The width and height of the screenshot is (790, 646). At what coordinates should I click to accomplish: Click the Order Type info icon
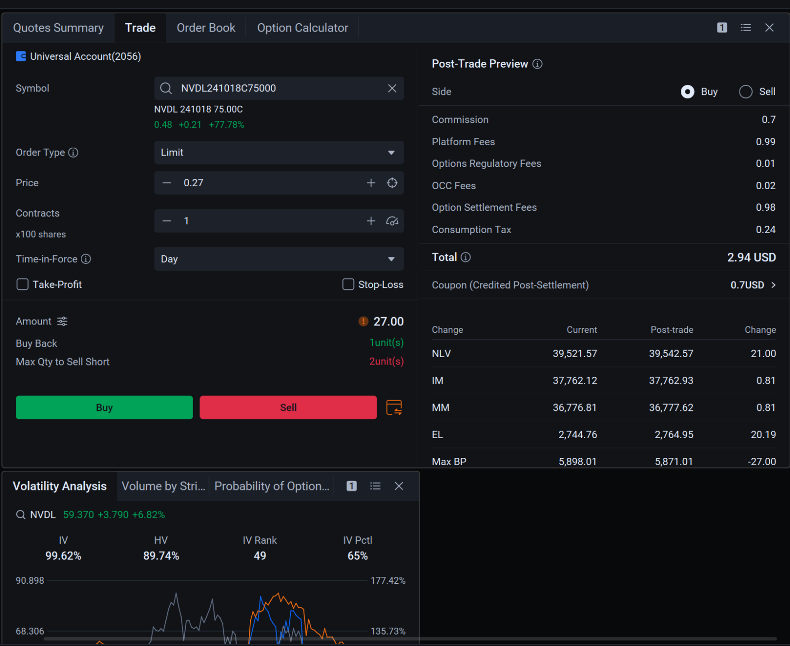(x=73, y=153)
